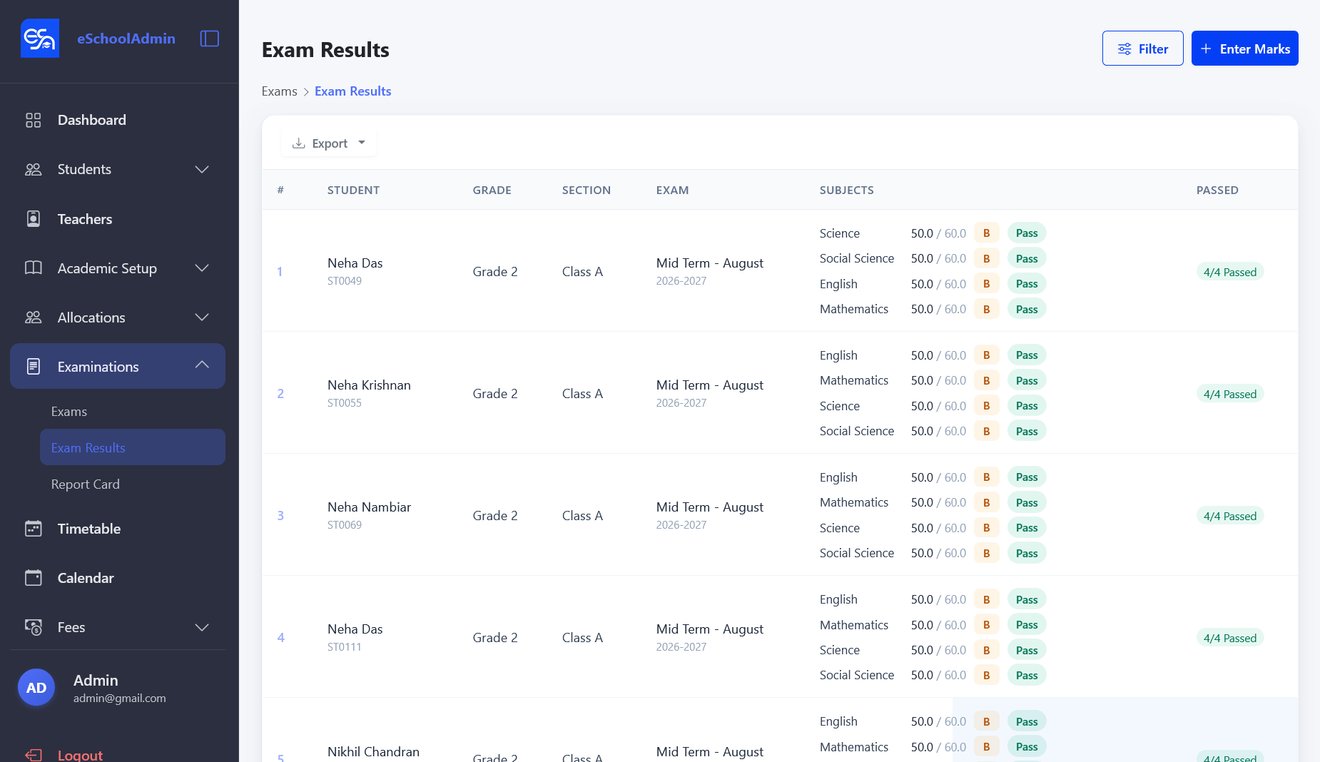
Task: Click the SECTION column header
Action: click(x=586, y=190)
